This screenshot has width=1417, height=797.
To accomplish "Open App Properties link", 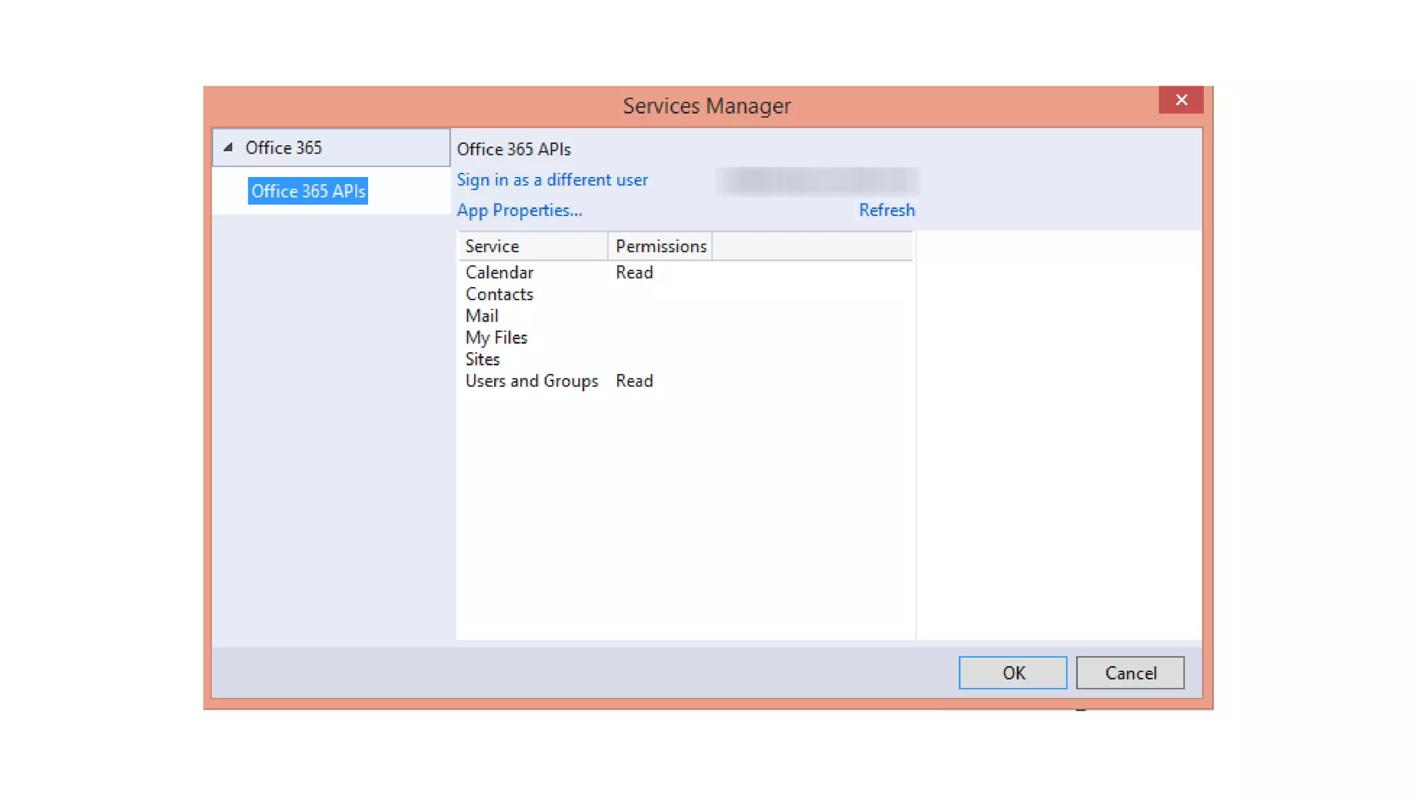I will (519, 210).
